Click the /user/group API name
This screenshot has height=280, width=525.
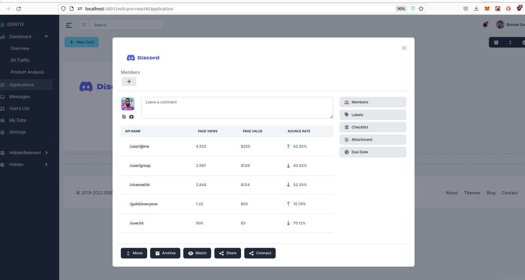pos(140,166)
